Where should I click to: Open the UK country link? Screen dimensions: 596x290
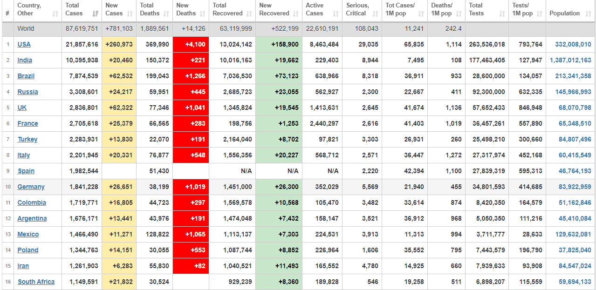pos(22,108)
